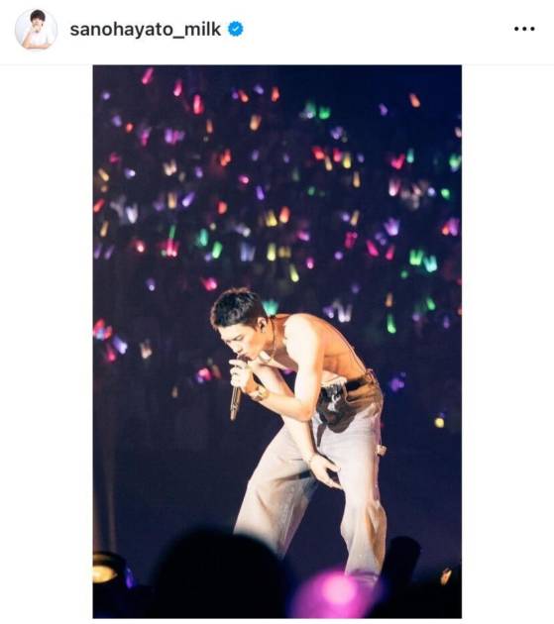554x624 pixels.
Task: Open the sanohayato_milk username link
Action: (x=146, y=30)
